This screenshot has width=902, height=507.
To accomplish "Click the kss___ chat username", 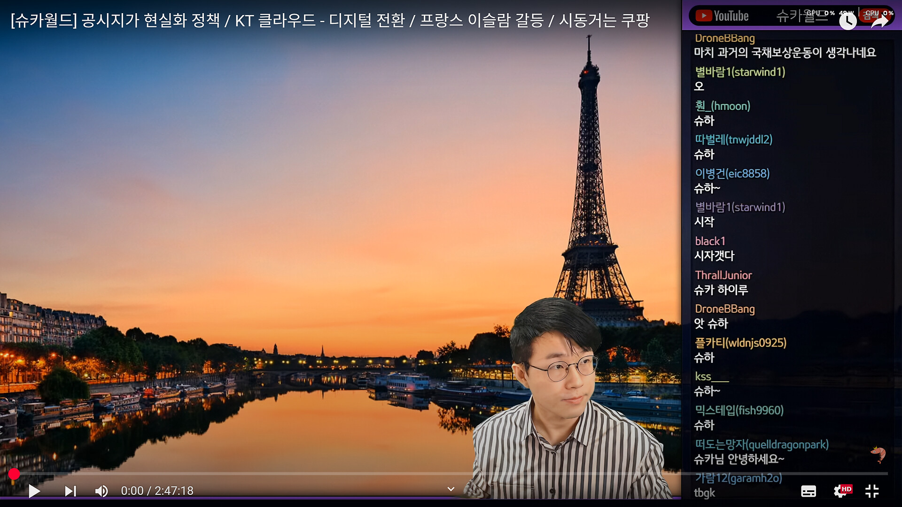I will point(711,376).
